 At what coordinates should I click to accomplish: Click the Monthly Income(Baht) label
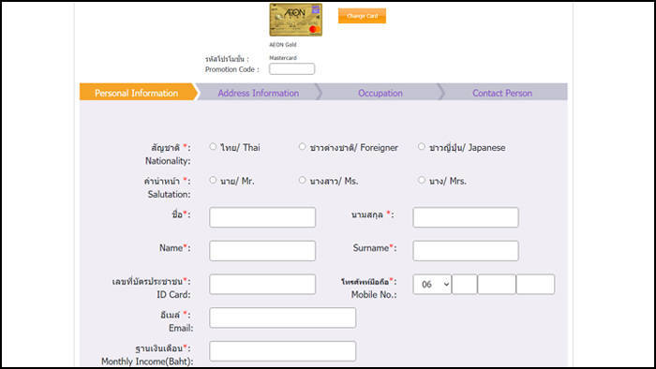point(147,362)
